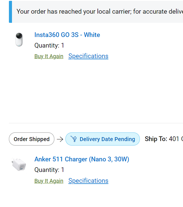This screenshot has height=207, width=183.
Task: Click the Order Shipped status pill
Action: 31,139
